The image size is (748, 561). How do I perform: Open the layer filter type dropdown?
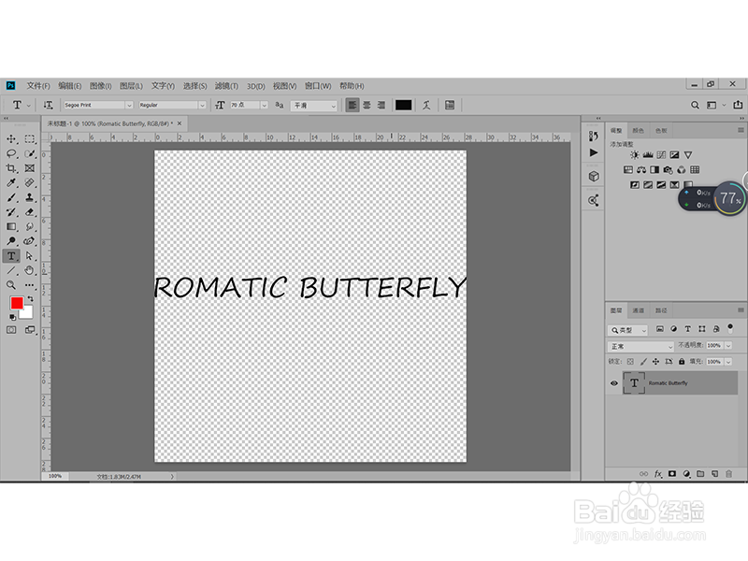(627, 330)
